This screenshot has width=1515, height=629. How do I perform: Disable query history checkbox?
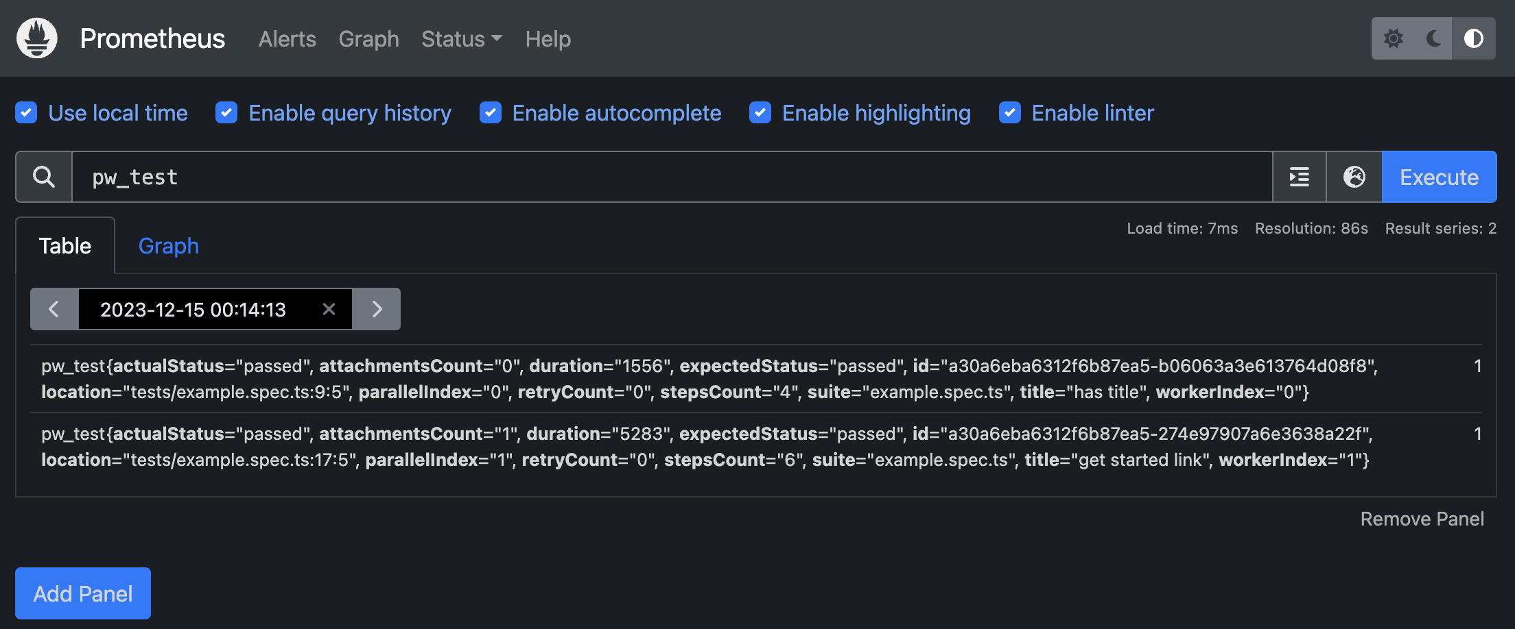tap(226, 112)
